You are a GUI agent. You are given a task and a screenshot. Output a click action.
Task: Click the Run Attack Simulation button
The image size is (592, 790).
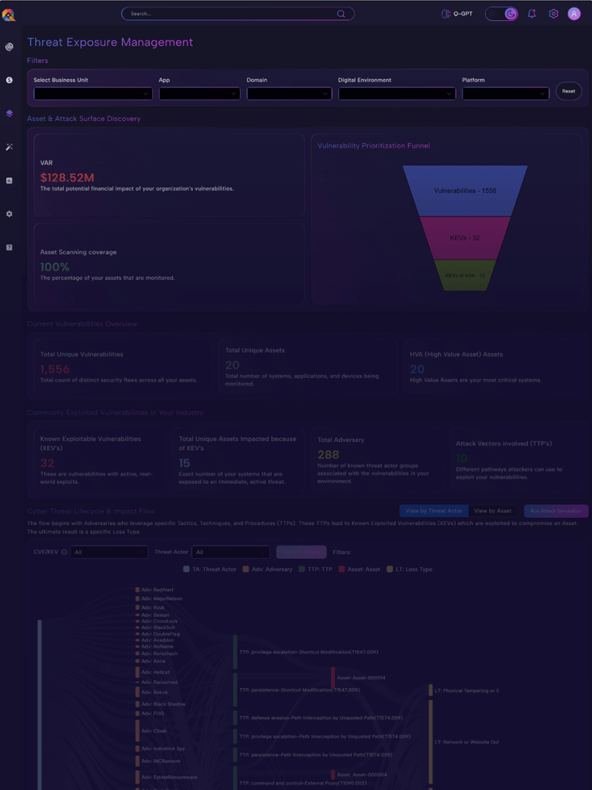(x=555, y=510)
